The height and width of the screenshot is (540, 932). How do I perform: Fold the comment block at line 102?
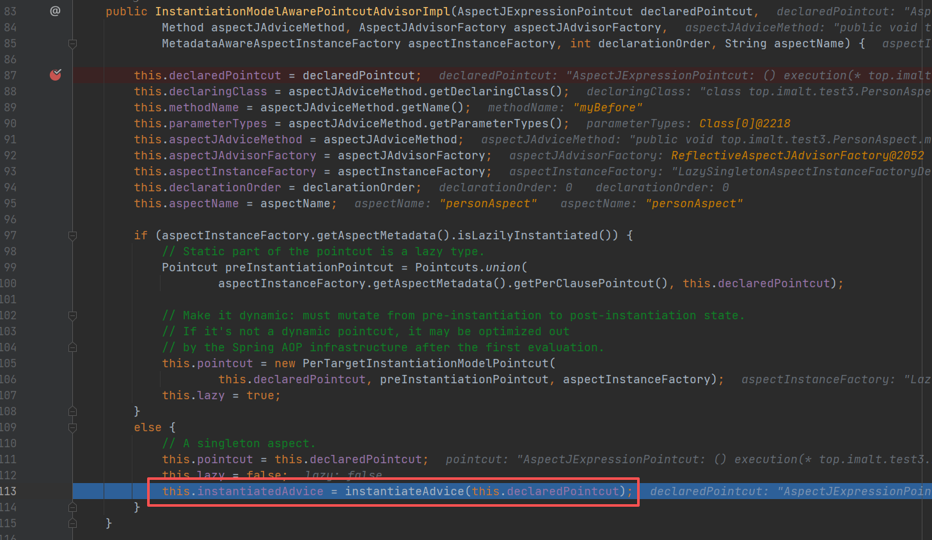click(72, 315)
